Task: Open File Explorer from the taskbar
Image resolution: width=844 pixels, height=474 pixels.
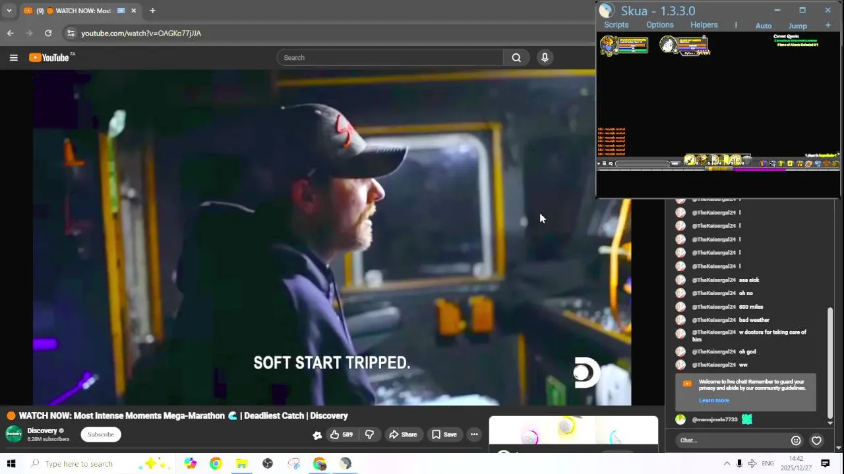Action: click(x=241, y=463)
